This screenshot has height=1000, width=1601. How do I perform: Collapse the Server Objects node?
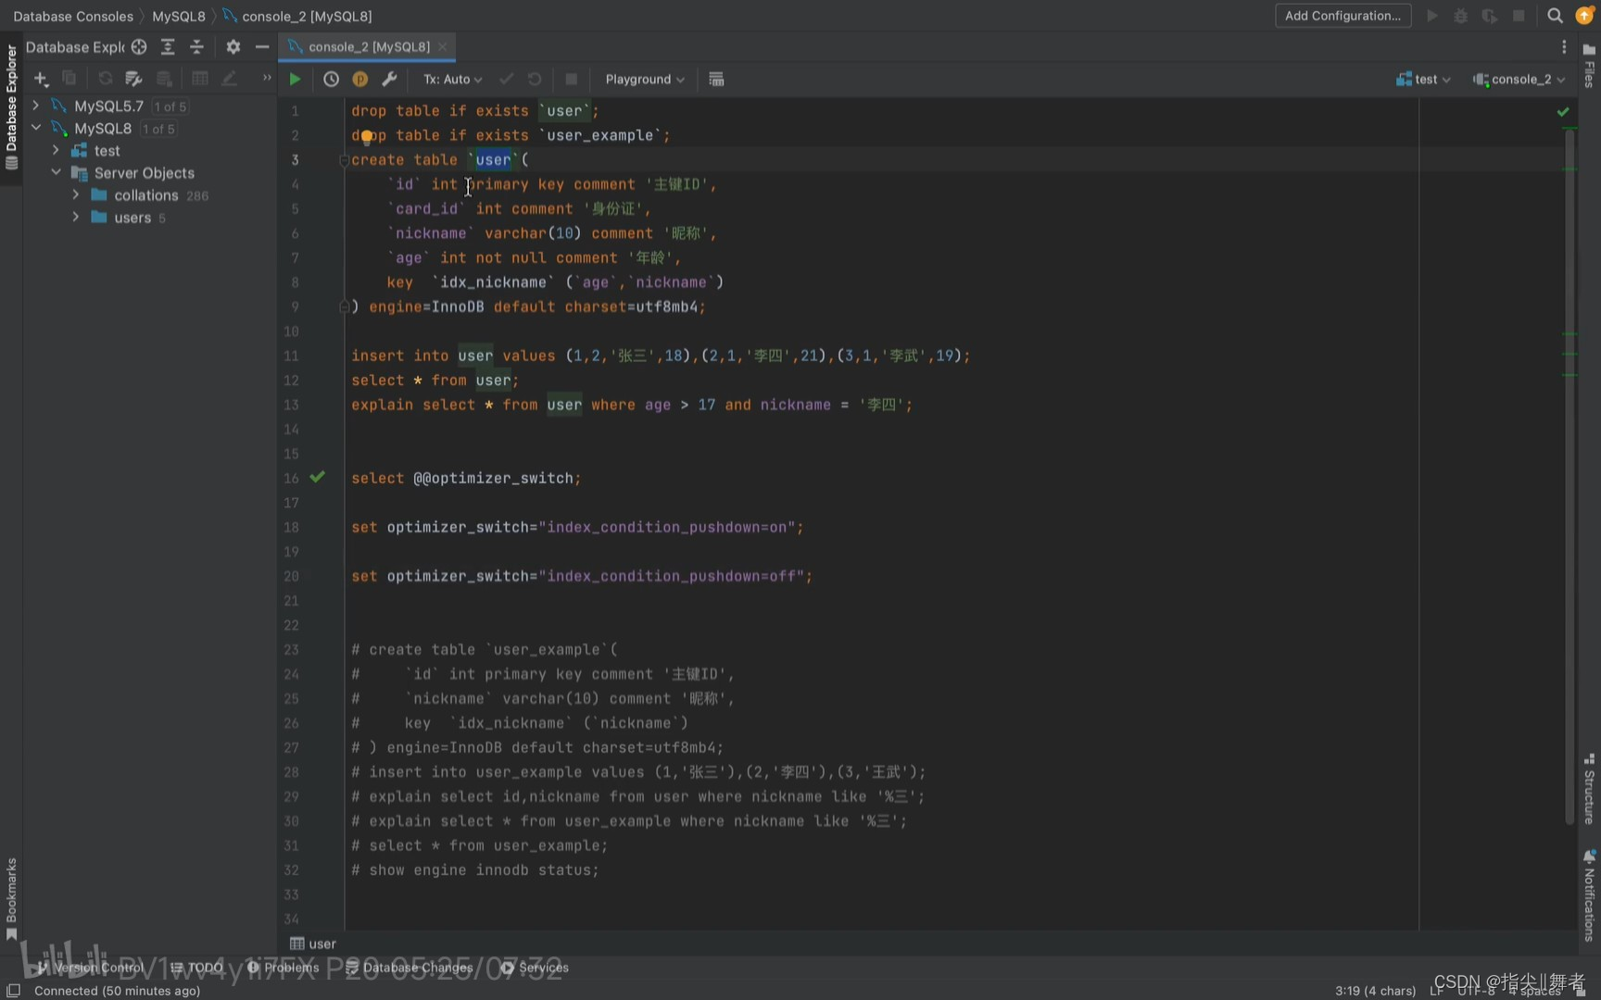(x=56, y=172)
